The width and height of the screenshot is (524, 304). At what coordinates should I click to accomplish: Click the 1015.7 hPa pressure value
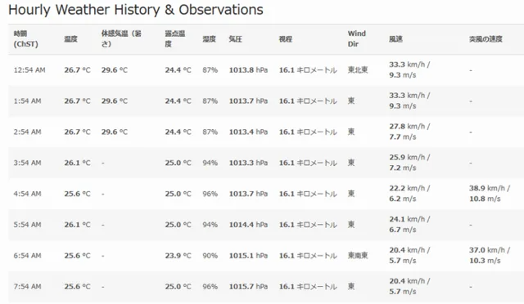[248, 287]
